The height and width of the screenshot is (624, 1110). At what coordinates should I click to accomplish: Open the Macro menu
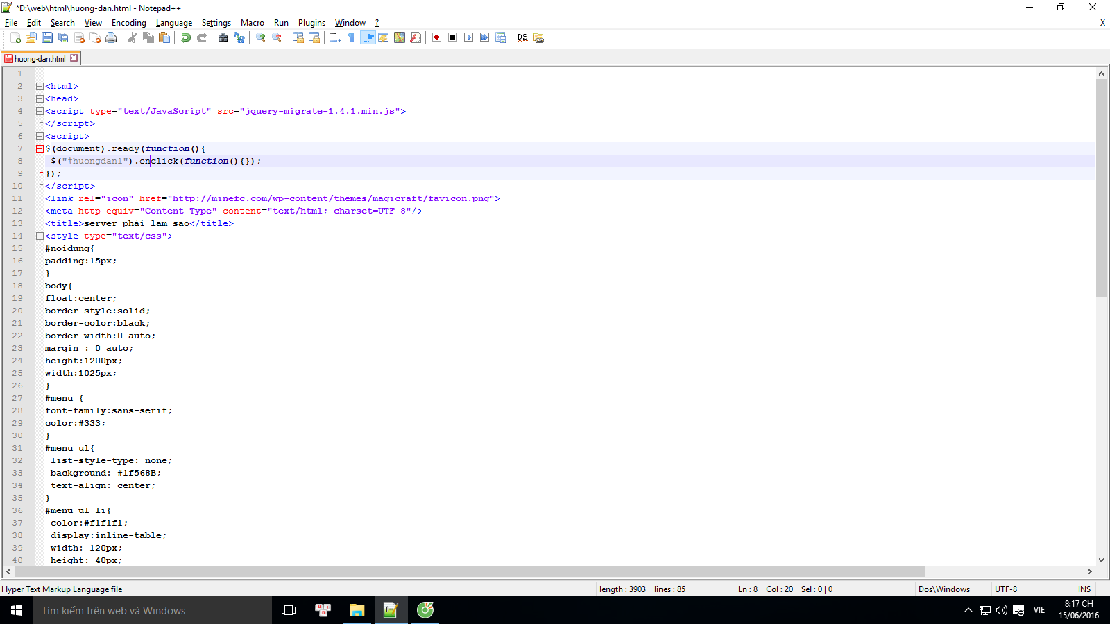pyautogui.click(x=253, y=23)
